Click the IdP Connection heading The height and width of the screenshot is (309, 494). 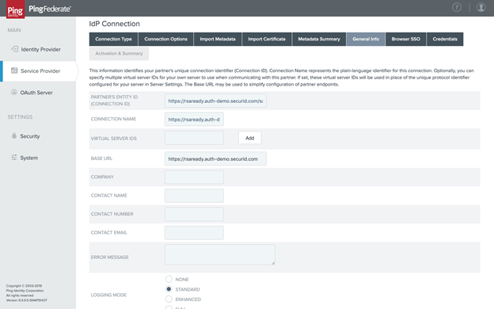coord(114,24)
